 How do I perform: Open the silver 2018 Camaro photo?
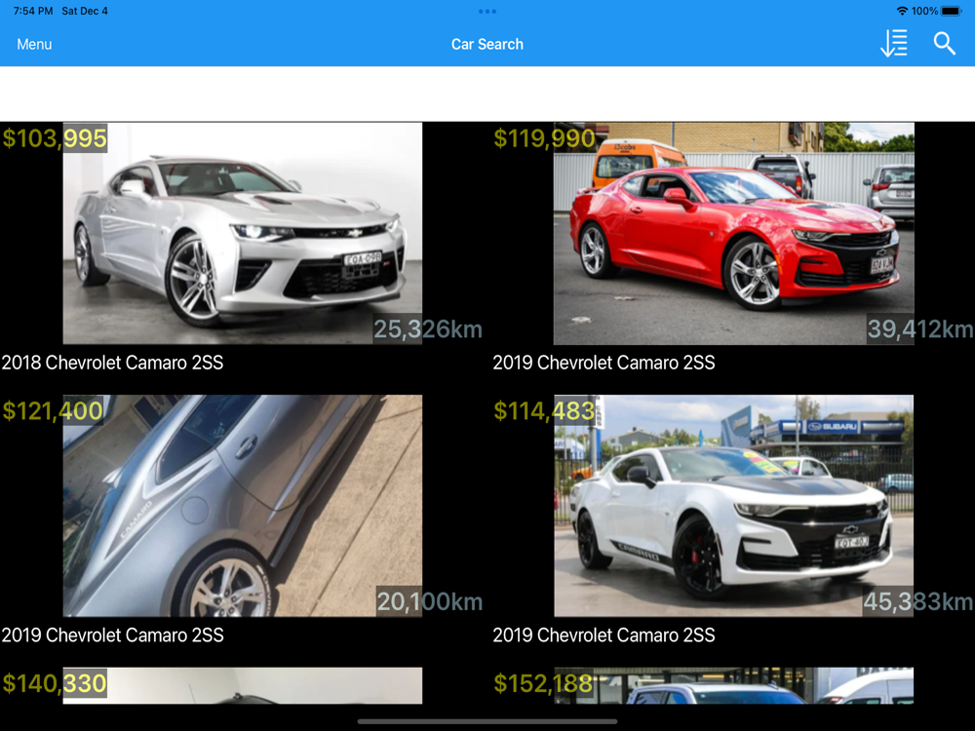click(x=243, y=233)
